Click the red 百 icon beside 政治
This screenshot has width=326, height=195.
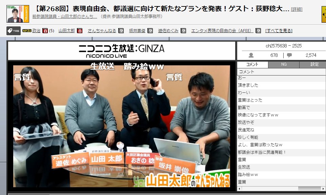tap(45, 31)
